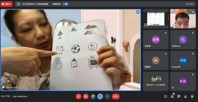198x102 pixels.
Task: Toggle the 簡報音效 presentation audio switch
Action: [x=65, y=4]
